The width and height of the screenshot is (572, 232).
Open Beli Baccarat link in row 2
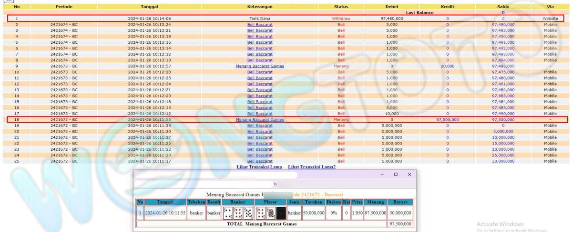(260, 24)
